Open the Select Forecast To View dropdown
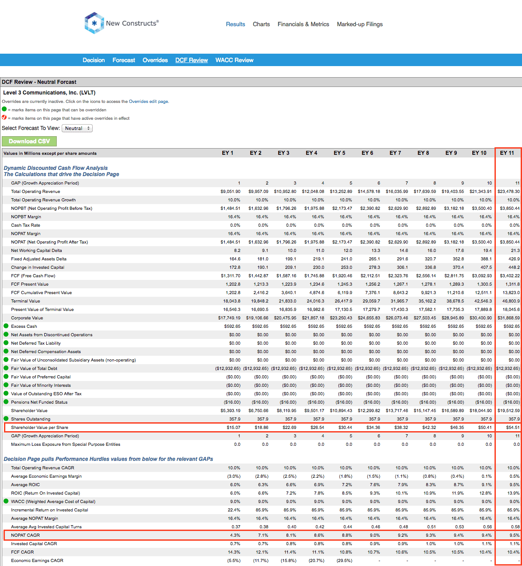 [77, 128]
